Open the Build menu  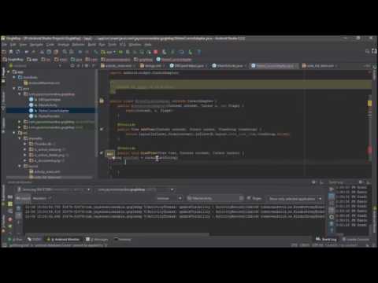coord(91,45)
